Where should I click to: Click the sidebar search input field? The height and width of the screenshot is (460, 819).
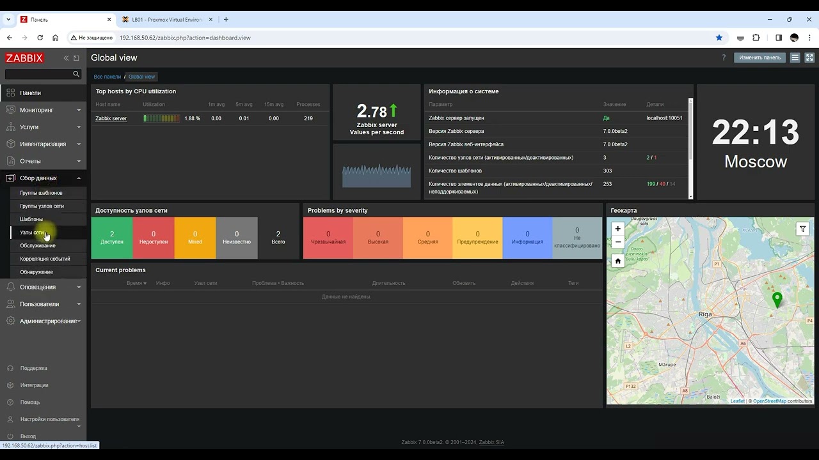tap(38, 74)
